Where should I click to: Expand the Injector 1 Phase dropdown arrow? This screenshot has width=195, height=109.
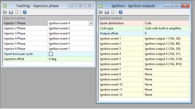[x=91, y=23]
